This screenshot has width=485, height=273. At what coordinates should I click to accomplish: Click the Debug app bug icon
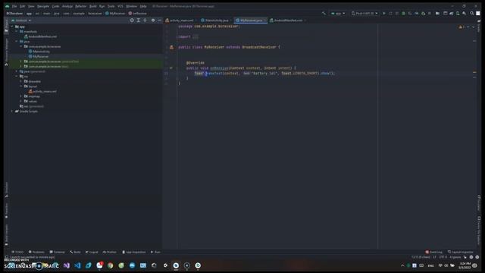403,14
